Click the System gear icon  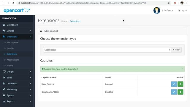coord(4,95)
